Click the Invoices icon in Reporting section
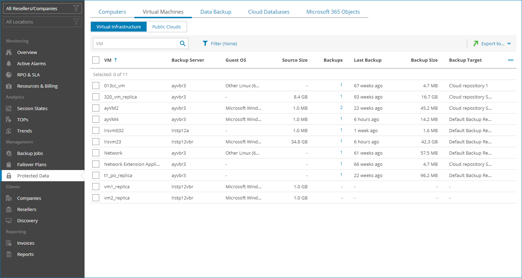 tap(9, 243)
